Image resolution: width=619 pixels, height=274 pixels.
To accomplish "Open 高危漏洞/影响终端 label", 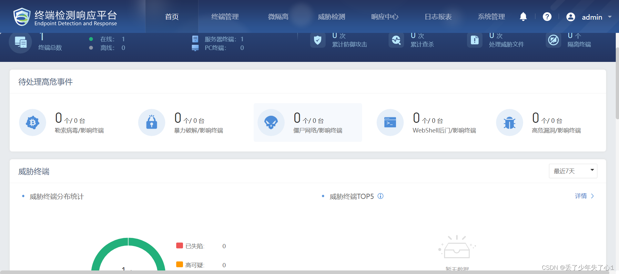I will point(556,130).
